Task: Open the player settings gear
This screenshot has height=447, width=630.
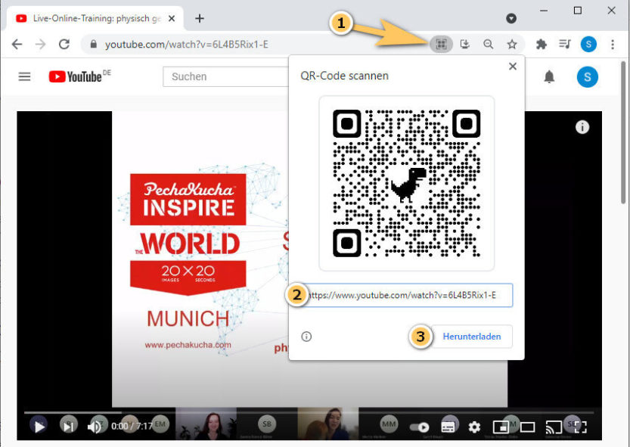Action: 474,427
